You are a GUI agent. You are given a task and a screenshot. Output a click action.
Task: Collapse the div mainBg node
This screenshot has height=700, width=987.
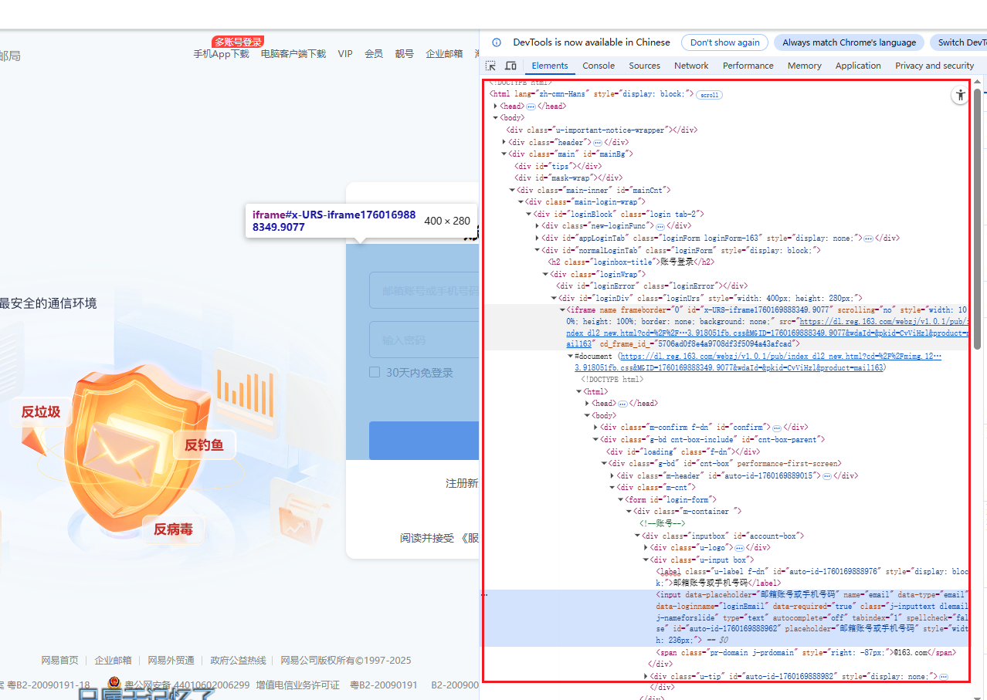[x=504, y=154]
